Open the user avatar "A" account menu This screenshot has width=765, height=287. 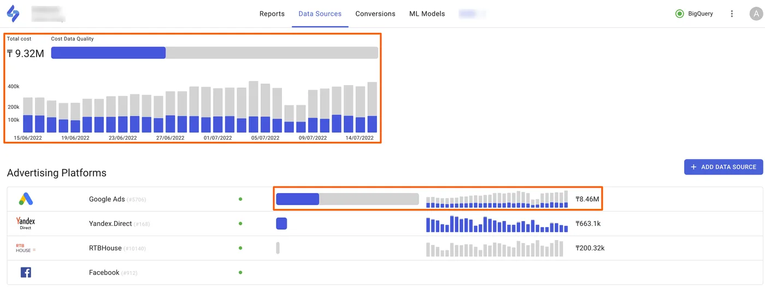(x=756, y=14)
